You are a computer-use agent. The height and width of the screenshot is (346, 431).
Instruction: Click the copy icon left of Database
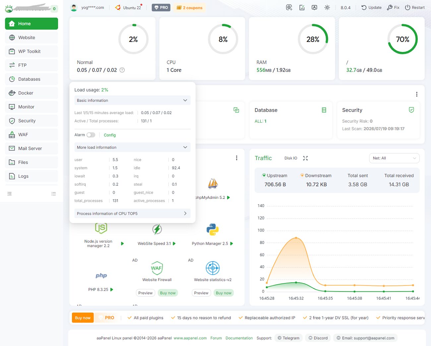[236, 110]
